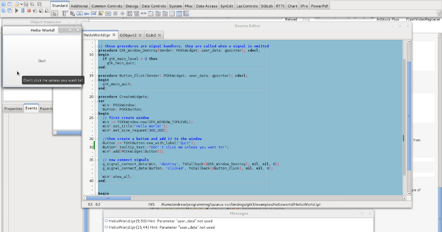Close the HelloWorld.lpr editor tab
The width and height of the screenshot is (442, 232).
tap(114, 35)
